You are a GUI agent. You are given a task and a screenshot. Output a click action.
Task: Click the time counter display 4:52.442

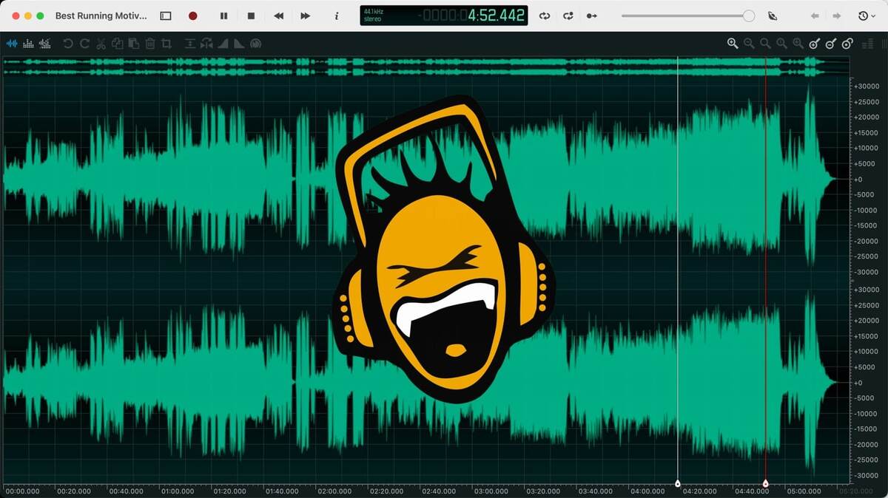click(496, 16)
